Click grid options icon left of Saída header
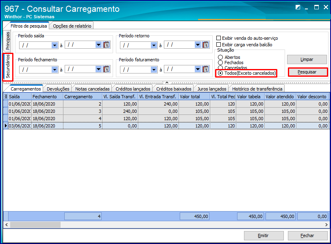The width and height of the screenshot is (331, 244). point(6,97)
